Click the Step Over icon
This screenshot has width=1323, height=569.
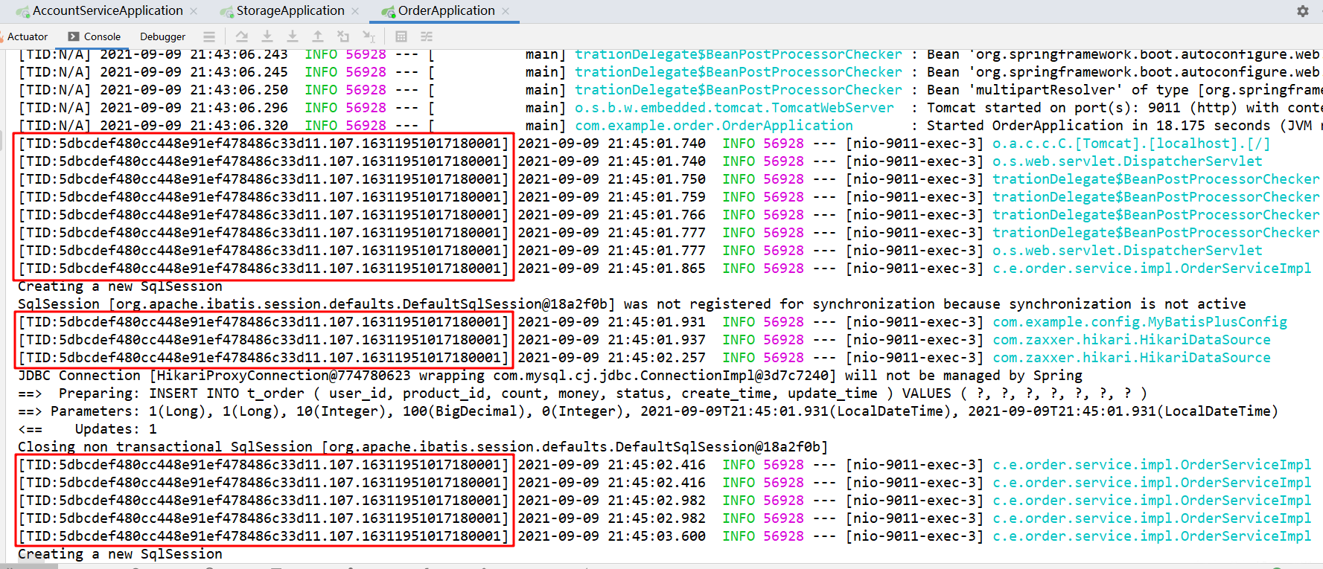pyautogui.click(x=267, y=36)
